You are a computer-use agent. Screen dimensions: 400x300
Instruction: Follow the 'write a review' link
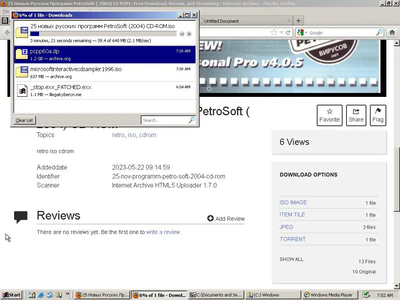tap(163, 232)
